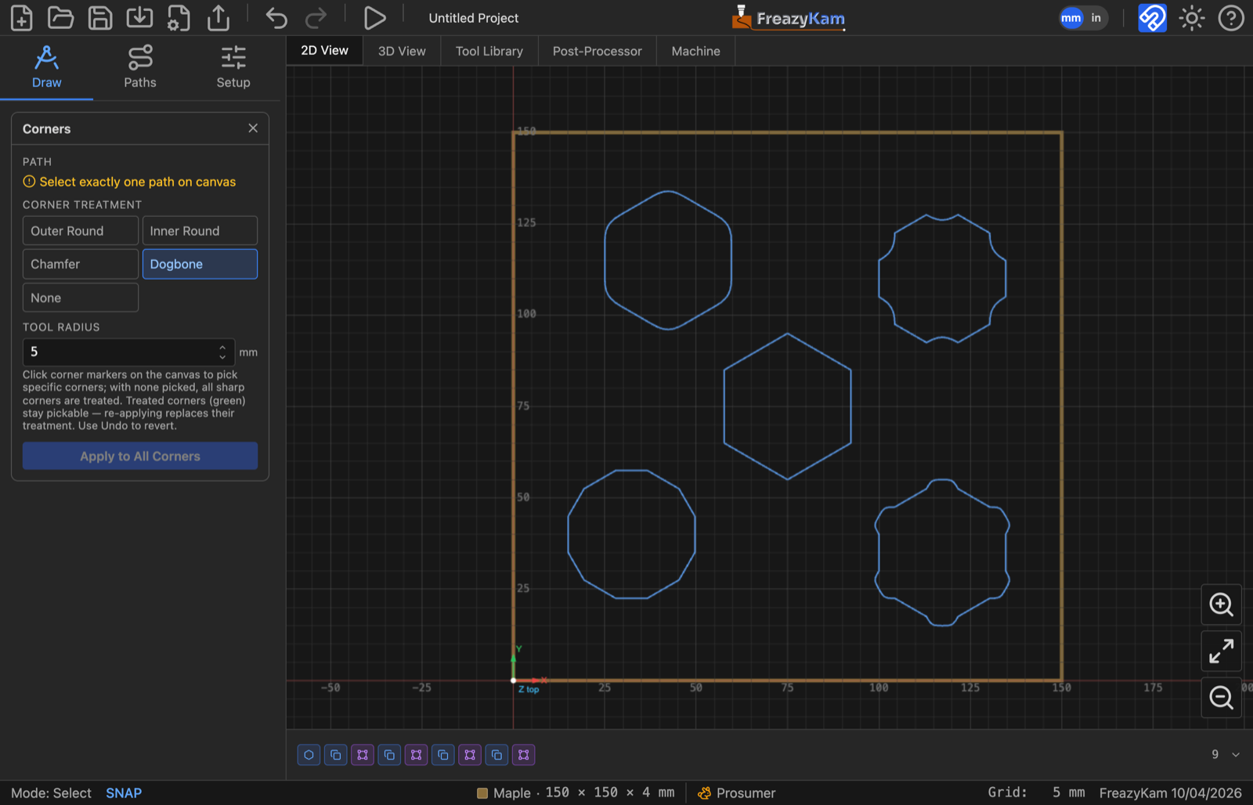Click the export (share arrow) icon
1253x805 pixels.
(218, 17)
